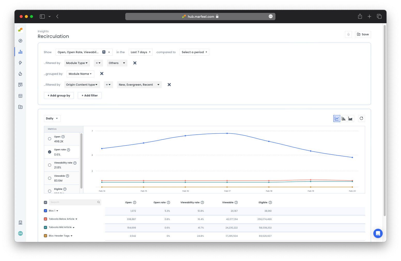Uncheck the Bloc 1 series checkbox

45,211
